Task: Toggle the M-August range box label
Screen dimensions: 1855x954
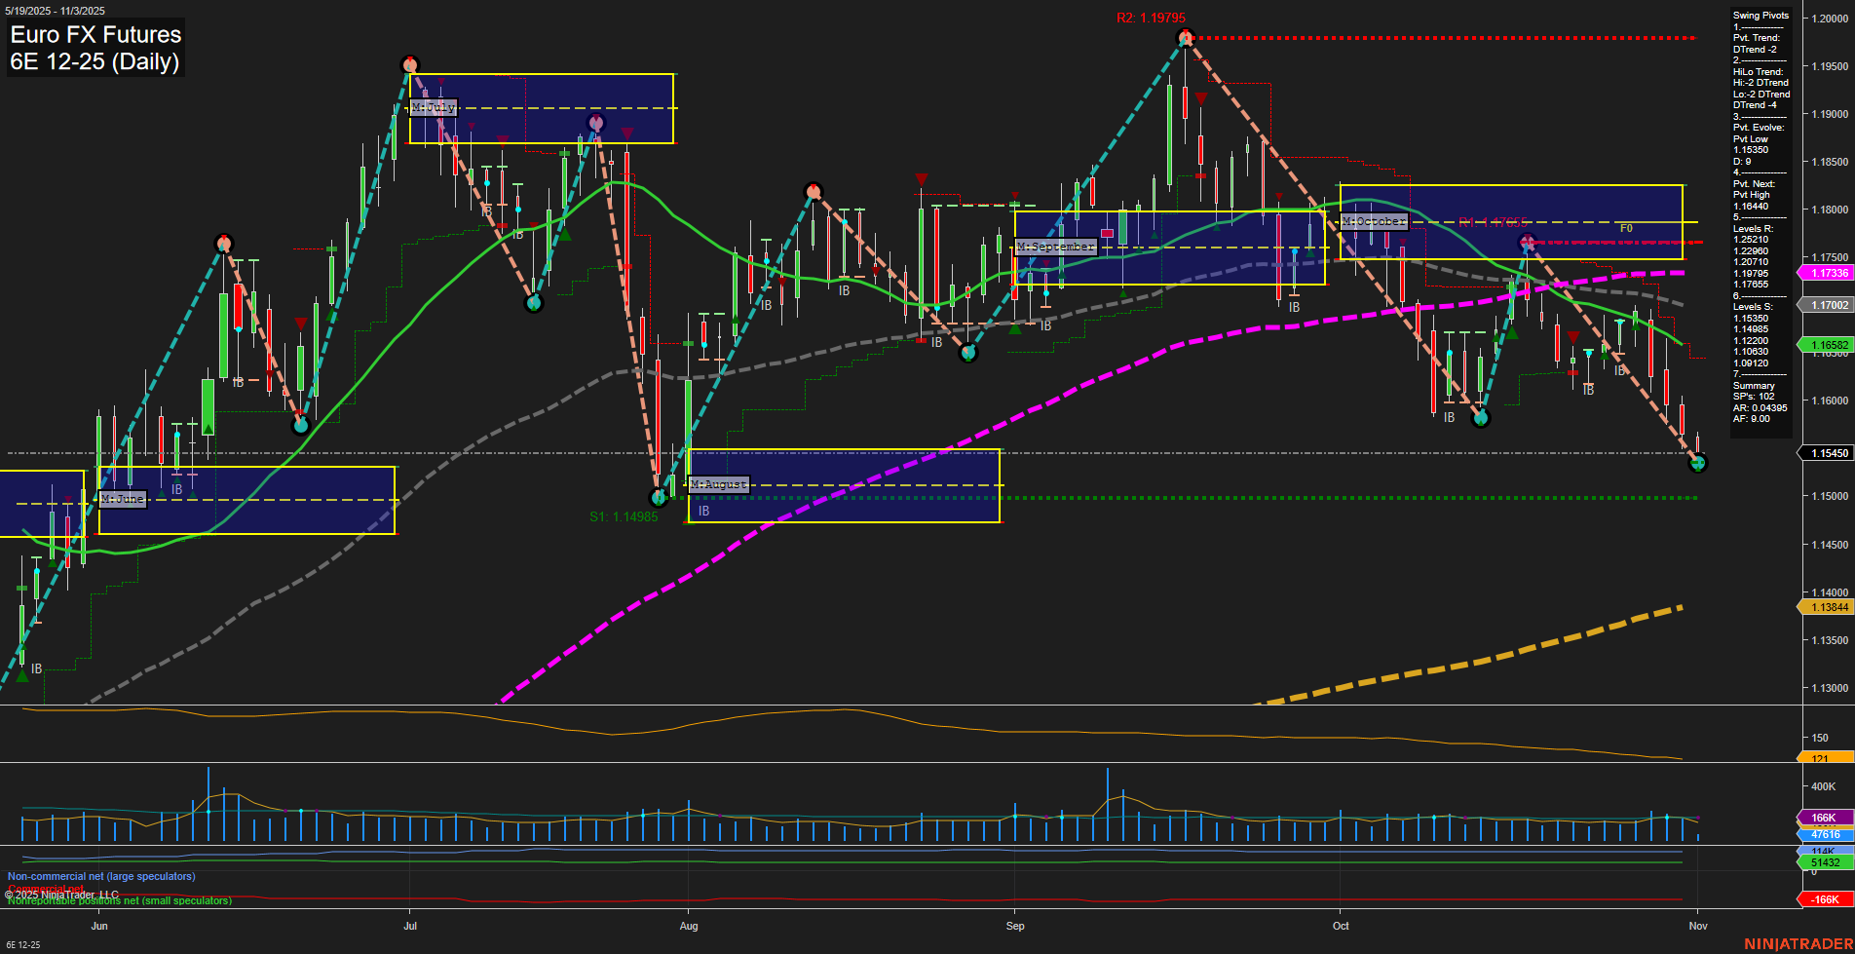Action: pyautogui.click(x=718, y=483)
